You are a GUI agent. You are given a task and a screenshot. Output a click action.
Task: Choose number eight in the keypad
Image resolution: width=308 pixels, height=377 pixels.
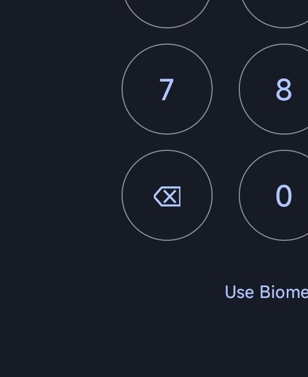[274, 89]
